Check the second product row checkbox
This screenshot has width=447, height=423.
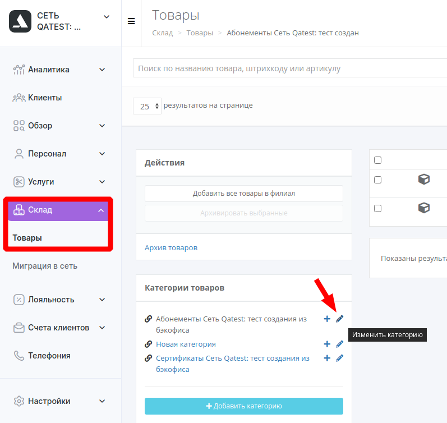[x=377, y=208]
